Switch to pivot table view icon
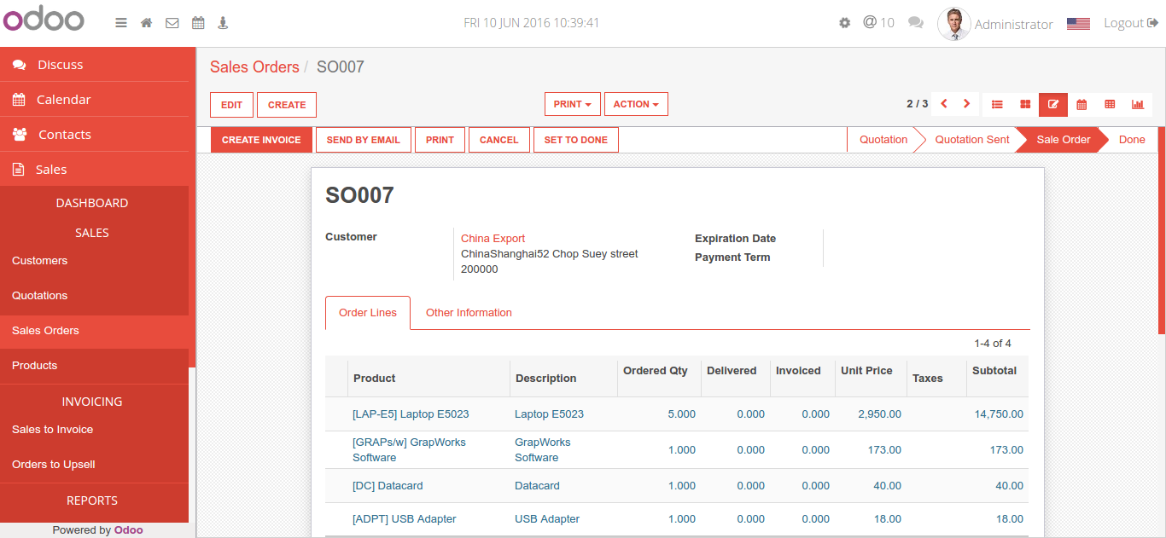Screen dimensions: 1166x538 tap(1110, 105)
